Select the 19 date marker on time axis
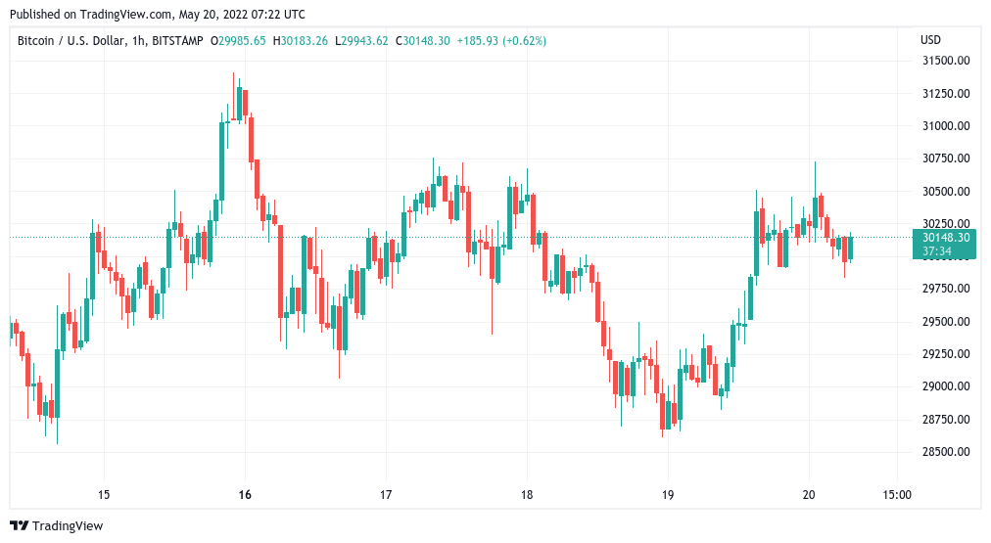Image resolution: width=991 pixels, height=543 pixels. 668,495
